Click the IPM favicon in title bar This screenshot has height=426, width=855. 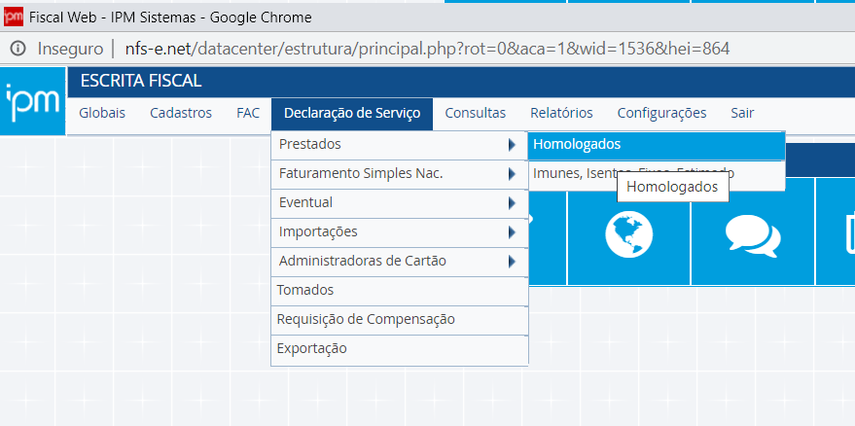tap(14, 17)
